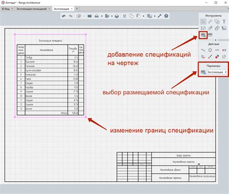Screen dimensions: 229x194
Task: Close the Экспликация tab
Action: (72, 9)
